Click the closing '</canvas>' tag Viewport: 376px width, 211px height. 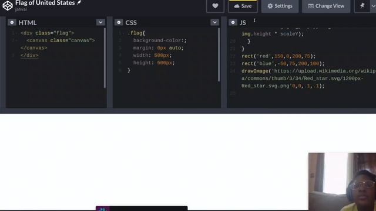point(34,48)
